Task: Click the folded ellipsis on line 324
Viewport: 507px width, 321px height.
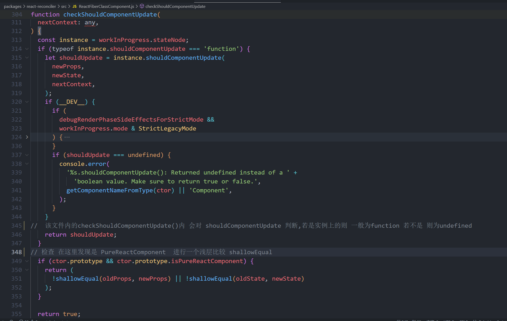Action: [67, 137]
